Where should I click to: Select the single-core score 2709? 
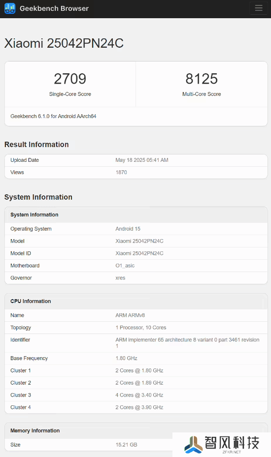coord(70,79)
